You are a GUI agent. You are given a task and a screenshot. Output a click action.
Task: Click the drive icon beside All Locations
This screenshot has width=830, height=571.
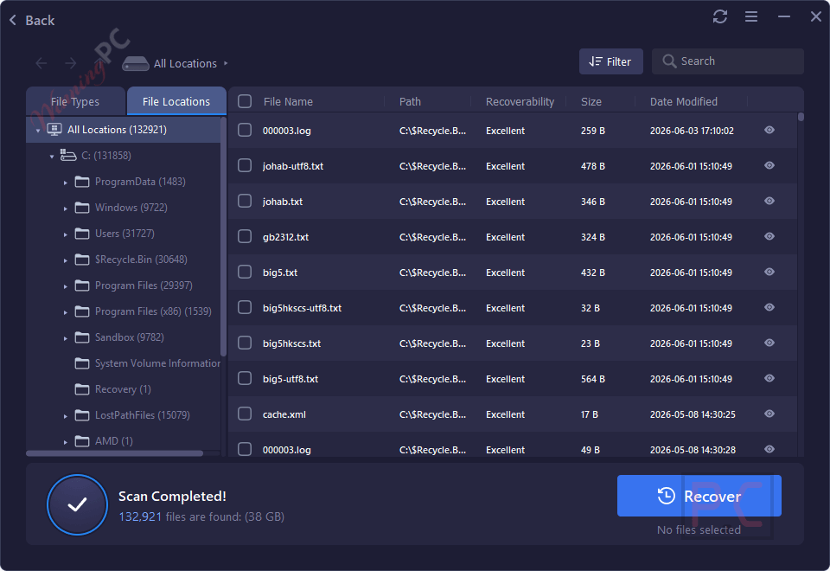[136, 63]
